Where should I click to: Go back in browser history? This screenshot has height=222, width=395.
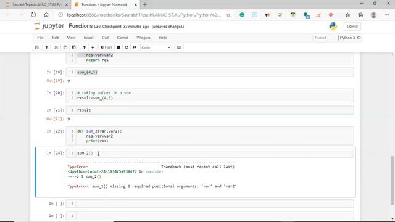coord(8,15)
